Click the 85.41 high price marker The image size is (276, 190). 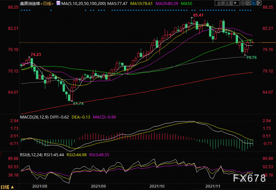(198, 15)
